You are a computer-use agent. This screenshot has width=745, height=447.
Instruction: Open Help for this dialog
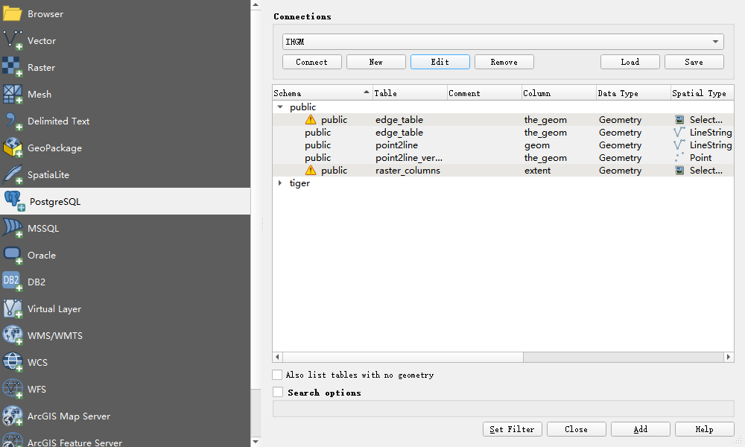click(705, 429)
